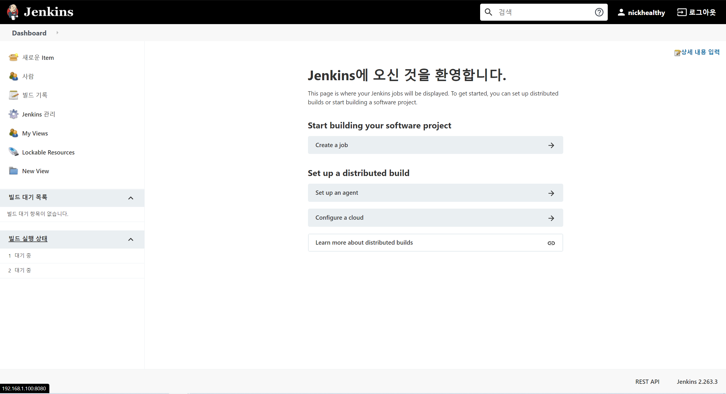Collapse the 빌드 실행 상태 panel chevron

coord(131,240)
